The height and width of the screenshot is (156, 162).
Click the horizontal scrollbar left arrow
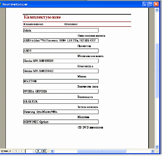coord(52,151)
